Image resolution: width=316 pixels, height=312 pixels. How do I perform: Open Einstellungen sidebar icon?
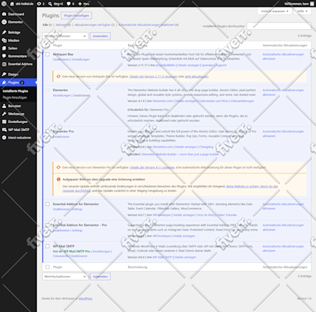(x=4, y=122)
